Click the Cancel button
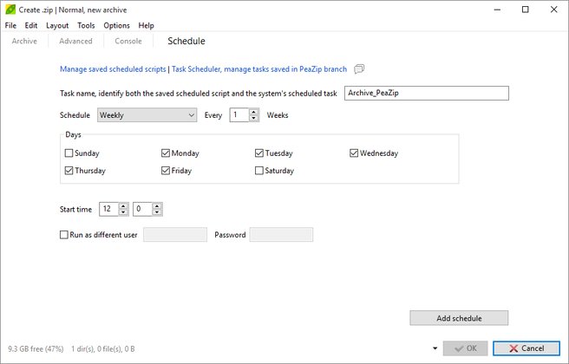 (526, 348)
